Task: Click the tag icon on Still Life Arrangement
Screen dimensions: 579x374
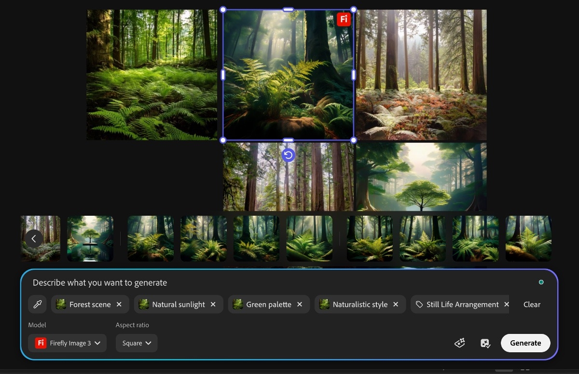Action: (419, 305)
